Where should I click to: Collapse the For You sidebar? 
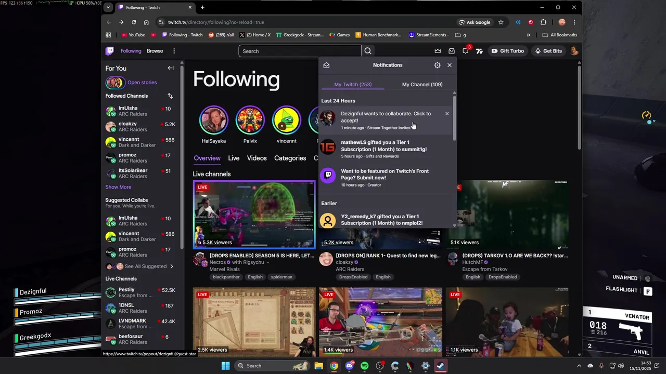click(171, 68)
